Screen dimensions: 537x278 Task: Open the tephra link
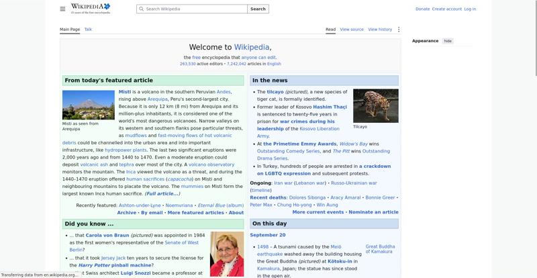126,165
